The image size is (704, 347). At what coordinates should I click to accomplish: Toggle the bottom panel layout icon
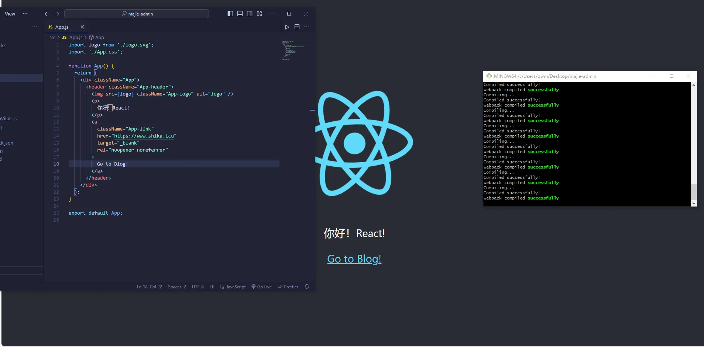pyautogui.click(x=240, y=14)
